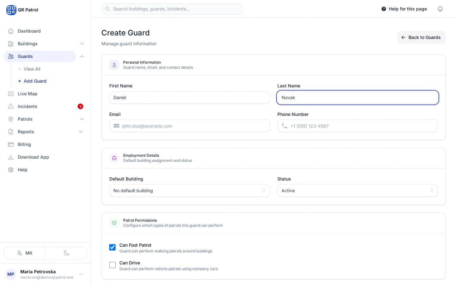Select Add Guard menu item
The width and height of the screenshot is (456, 285).
(x=35, y=81)
